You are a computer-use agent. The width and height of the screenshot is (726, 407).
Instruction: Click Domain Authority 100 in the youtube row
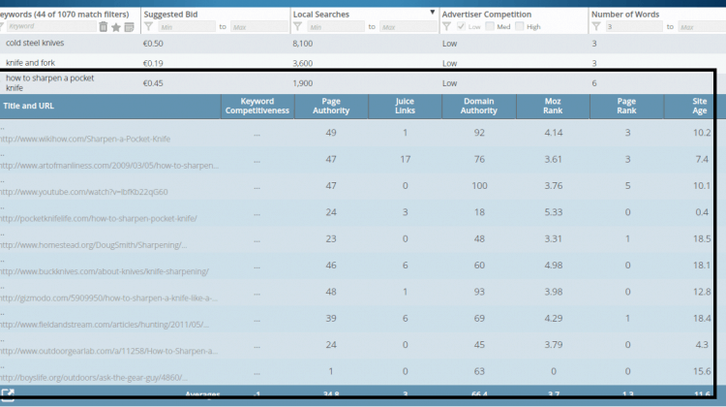pyautogui.click(x=479, y=185)
